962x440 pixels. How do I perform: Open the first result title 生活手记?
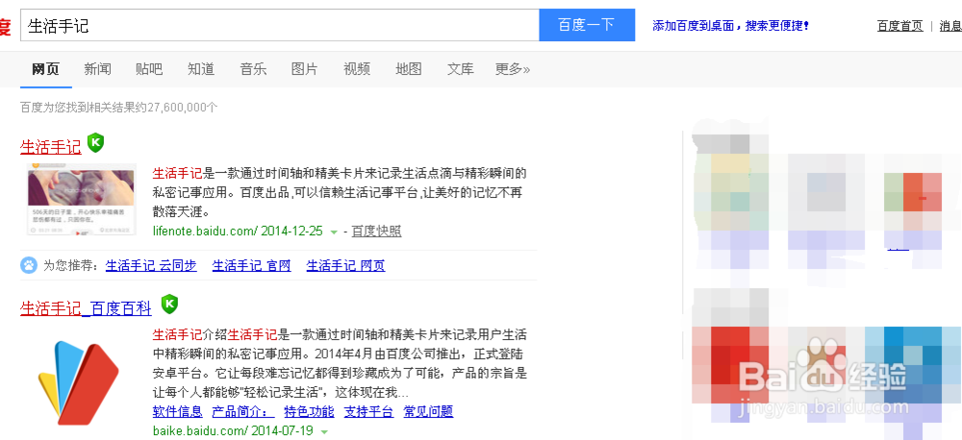click(x=51, y=147)
